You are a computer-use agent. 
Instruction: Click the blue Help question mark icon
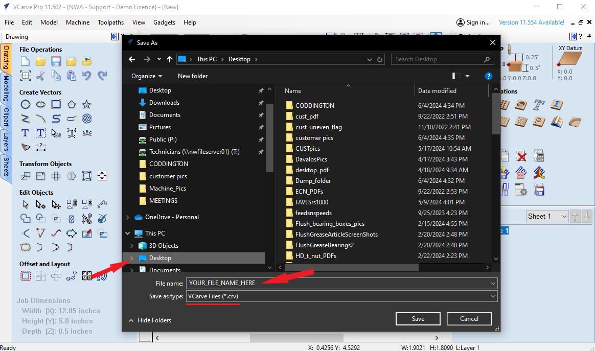pyautogui.click(x=488, y=76)
